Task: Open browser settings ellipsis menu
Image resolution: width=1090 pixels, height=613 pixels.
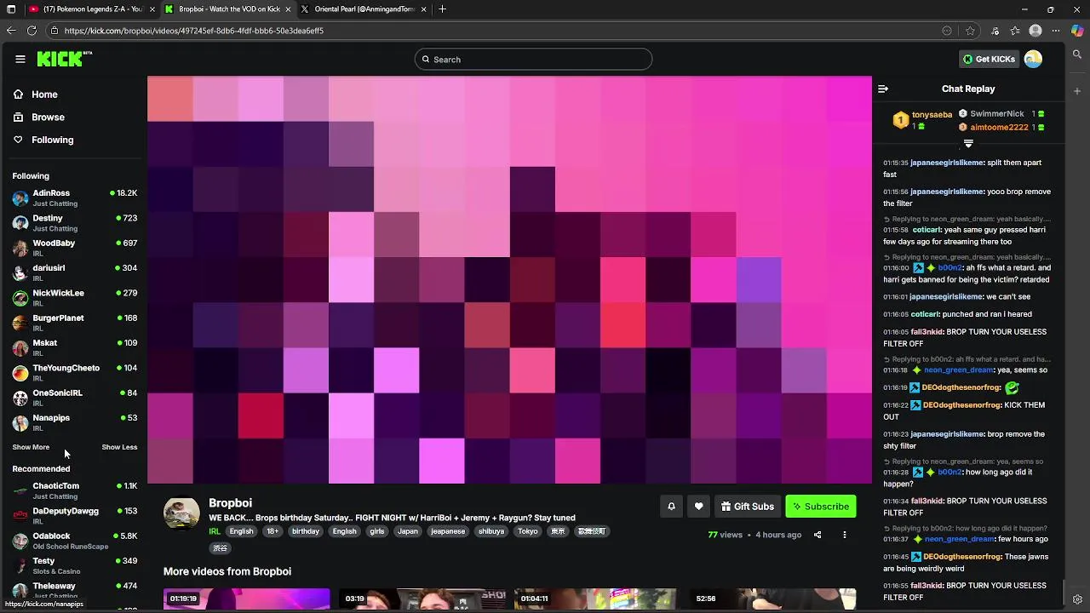Action: 1056,31
